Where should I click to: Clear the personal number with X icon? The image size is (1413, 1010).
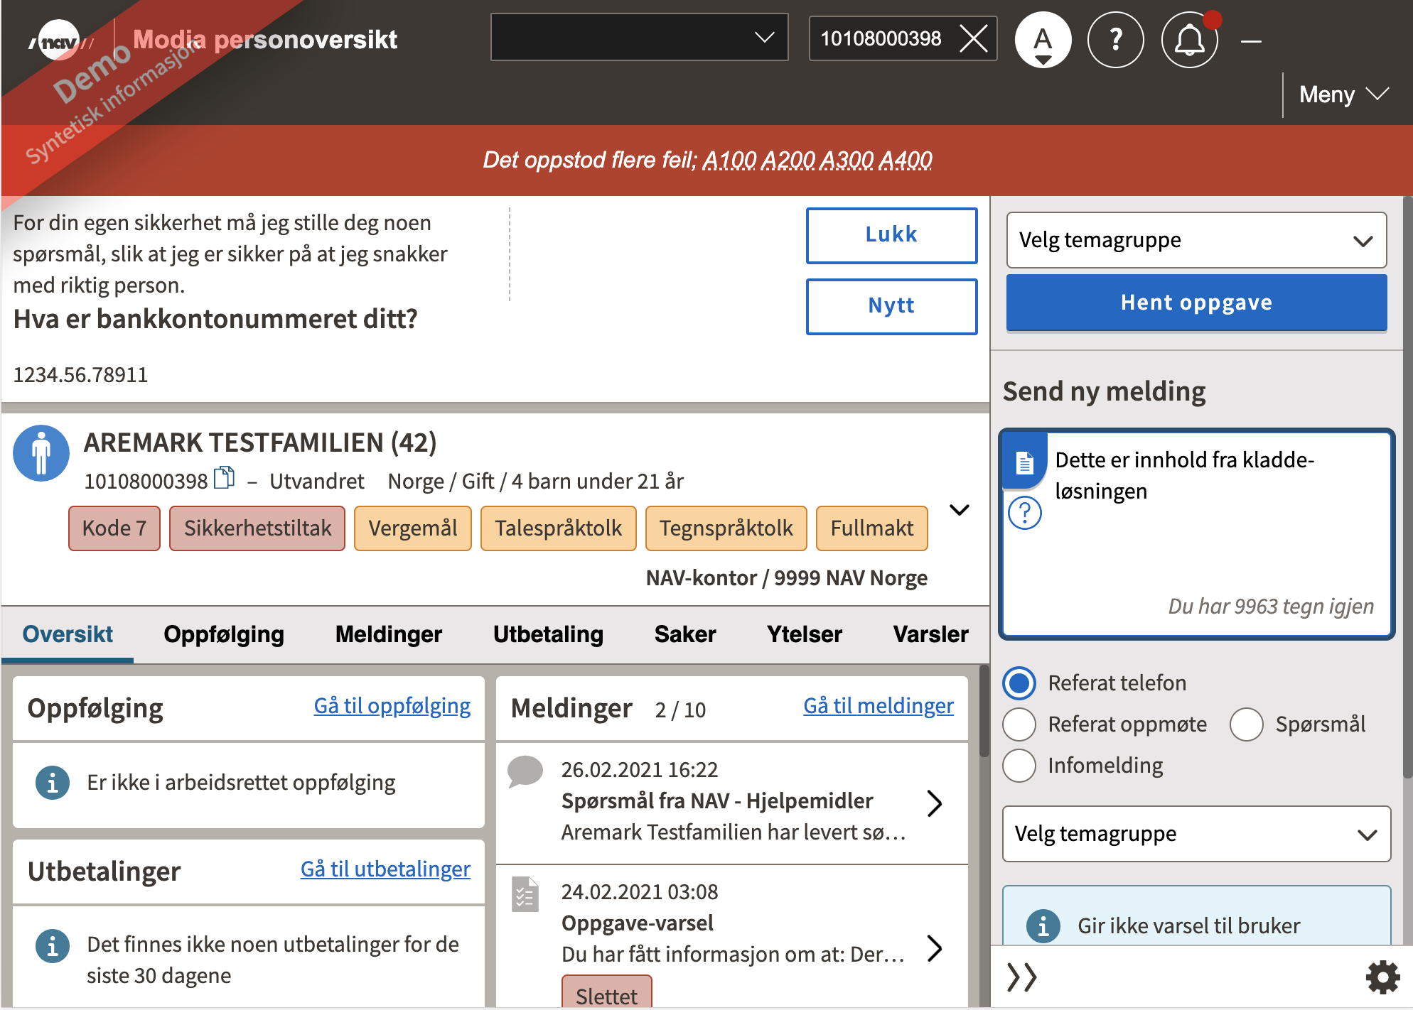click(x=973, y=38)
